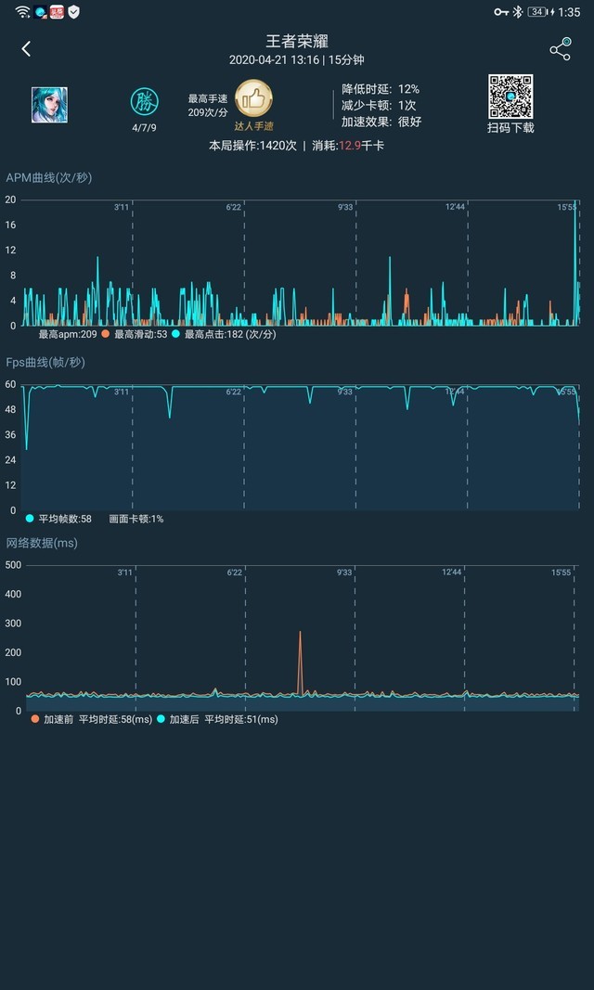Tap the 画面卡顿:1% text

(136, 519)
